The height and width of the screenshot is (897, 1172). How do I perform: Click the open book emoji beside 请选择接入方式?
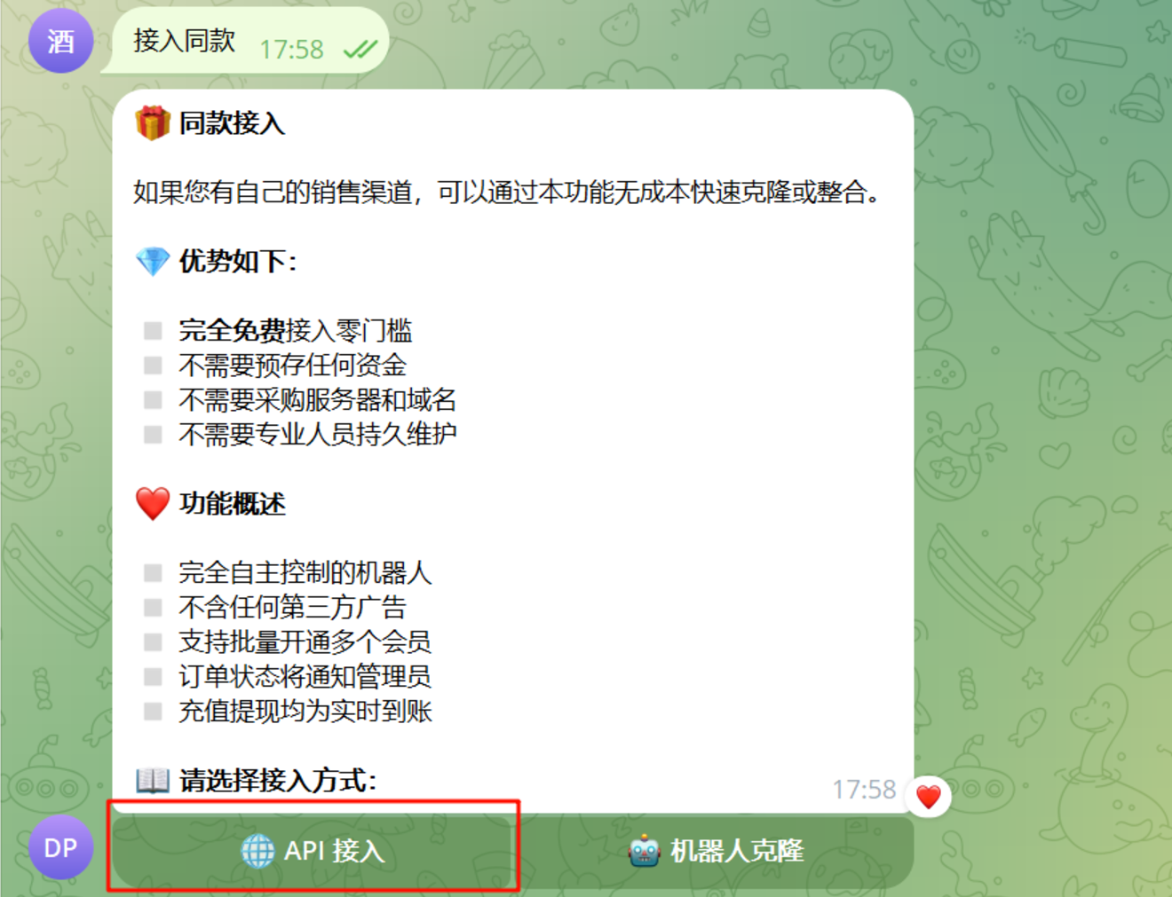153,780
